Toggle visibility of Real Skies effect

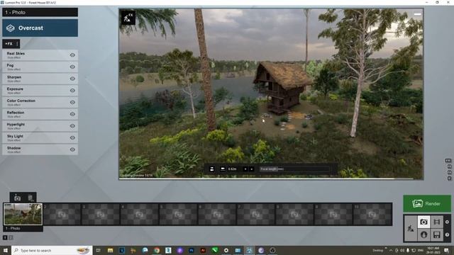[x=72, y=55]
